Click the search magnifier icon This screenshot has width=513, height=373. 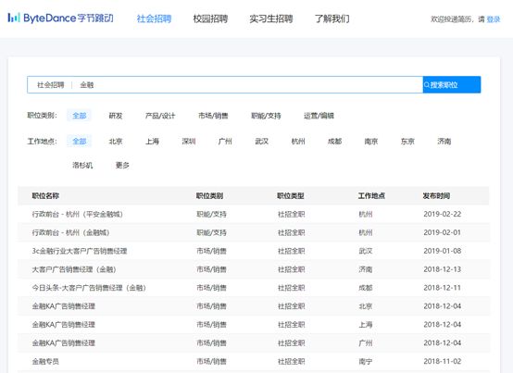(427, 85)
